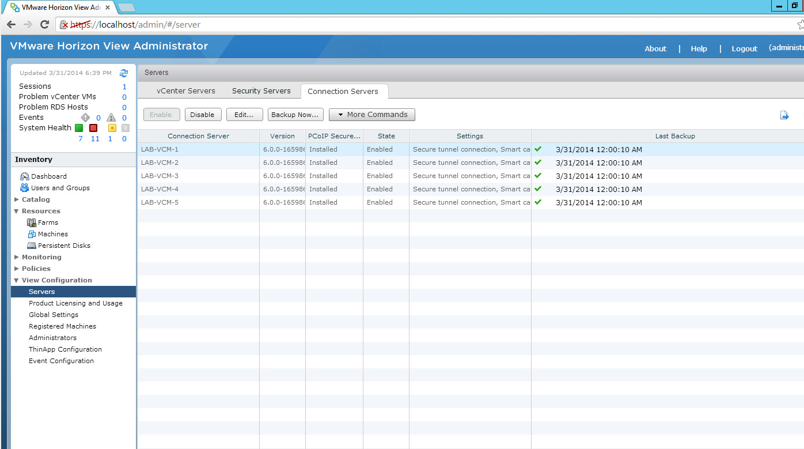This screenshot has height=449, width=804.
Task: Sort by Connection Server column header
Action: (198, 136)
